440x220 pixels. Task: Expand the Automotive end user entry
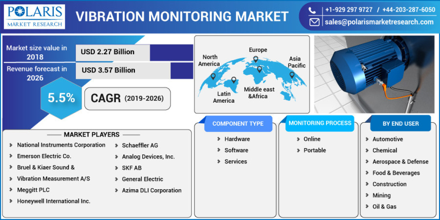[x=388, y=139]
